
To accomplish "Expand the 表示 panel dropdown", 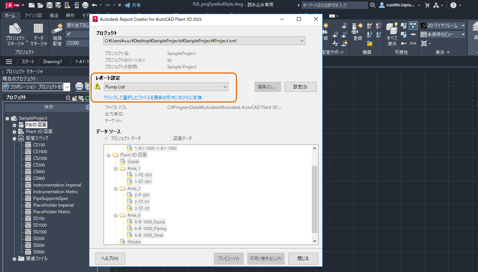I will (x=443, y=52).
